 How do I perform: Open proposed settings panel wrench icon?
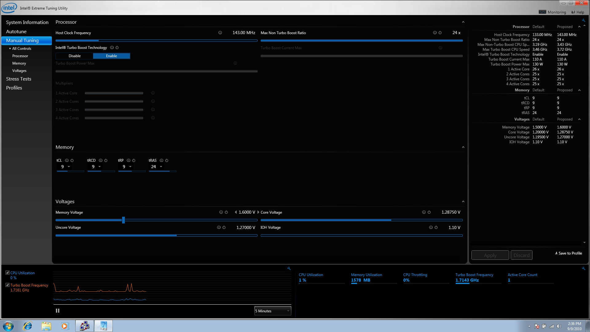[x=583, y=21]
